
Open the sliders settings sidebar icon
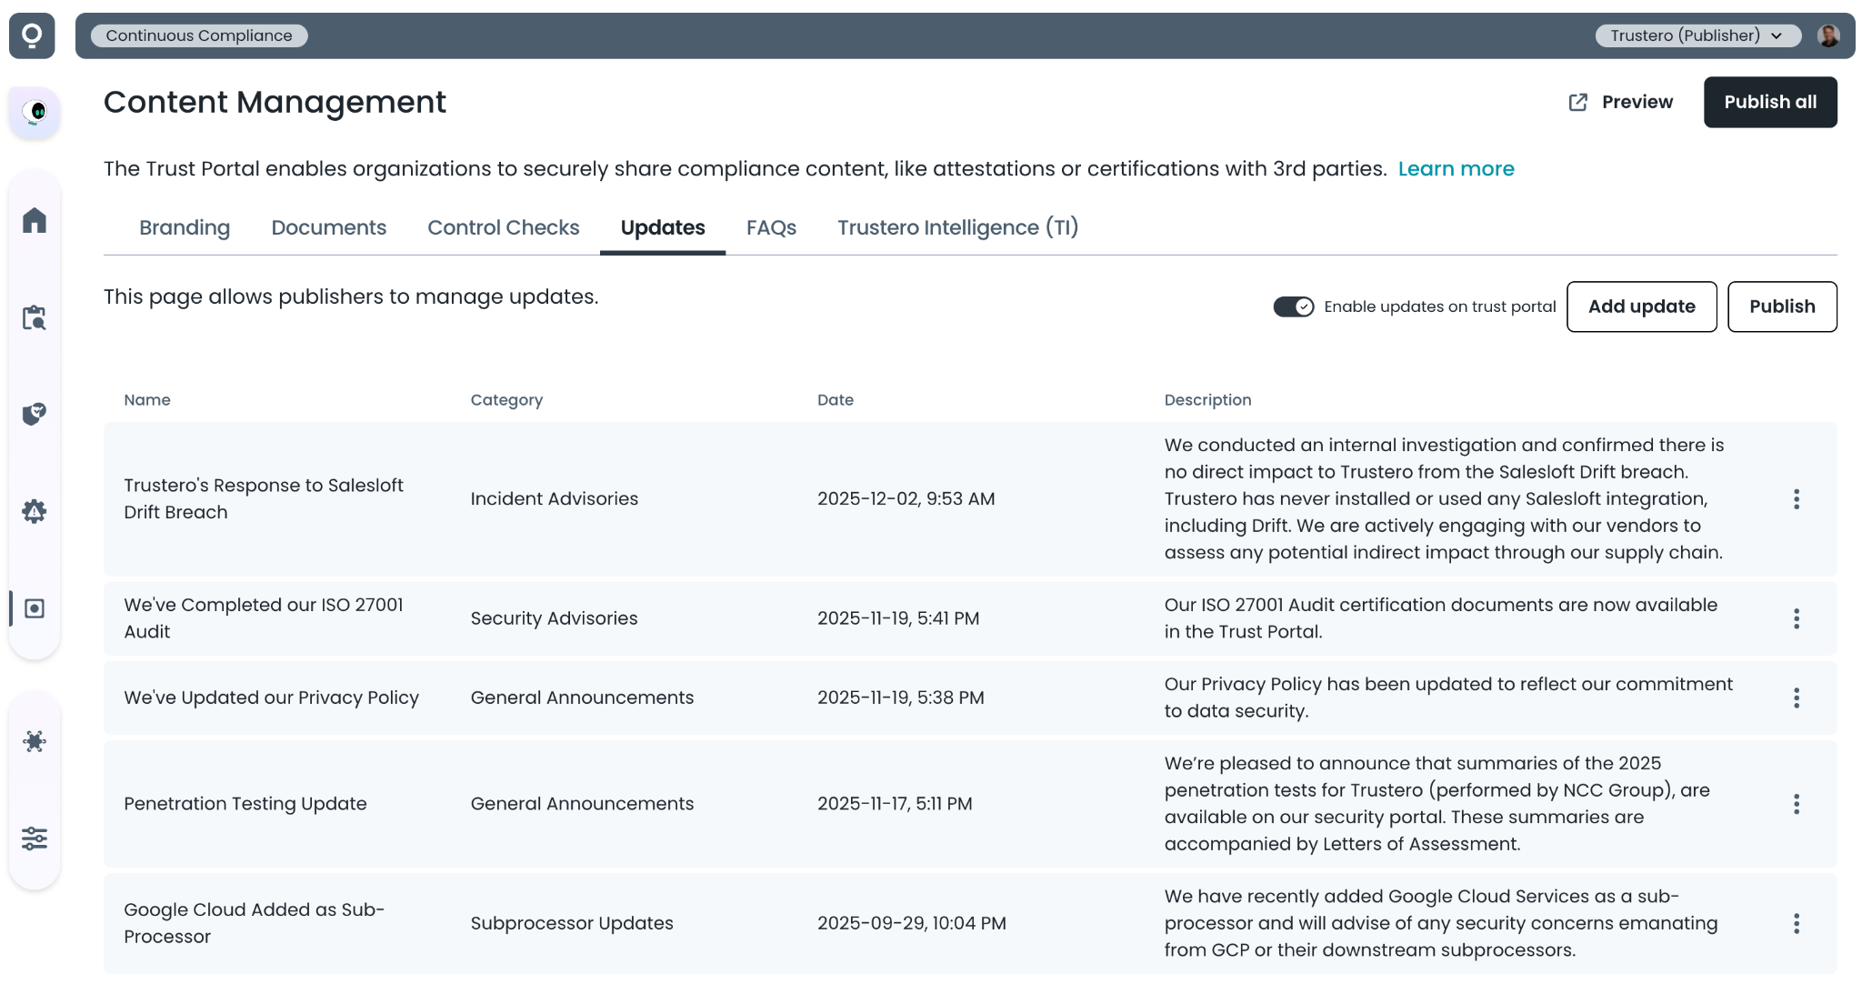click(x=35, y=838)
